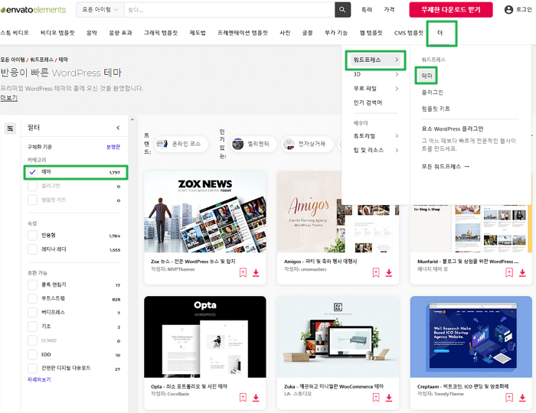Open the 더 navigation menu
Screen dimensions: 536x413
click(440, 33)
